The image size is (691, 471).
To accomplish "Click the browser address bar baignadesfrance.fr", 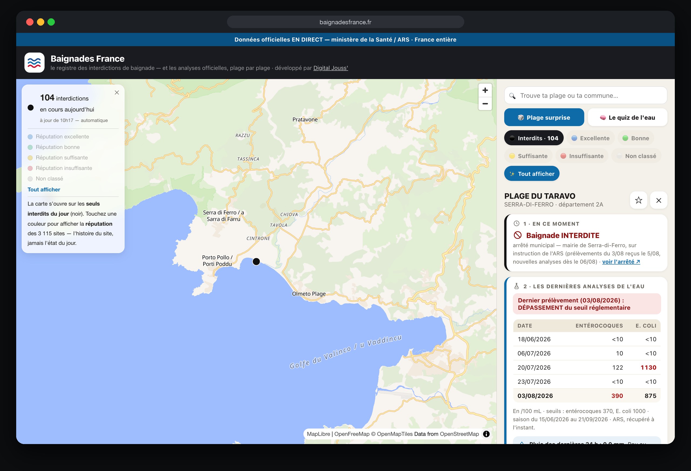I will pyautogui.click(x=345, y=22).
